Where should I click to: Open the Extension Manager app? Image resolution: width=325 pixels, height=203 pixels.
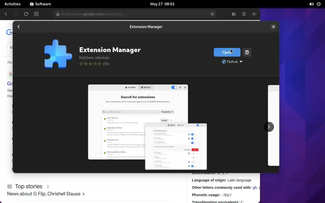tap(227, 52)
